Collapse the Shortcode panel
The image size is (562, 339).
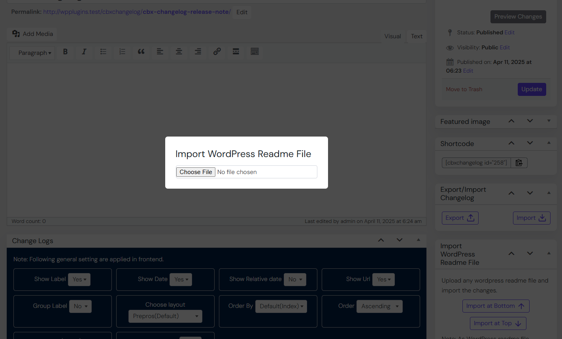coord(549,143)
